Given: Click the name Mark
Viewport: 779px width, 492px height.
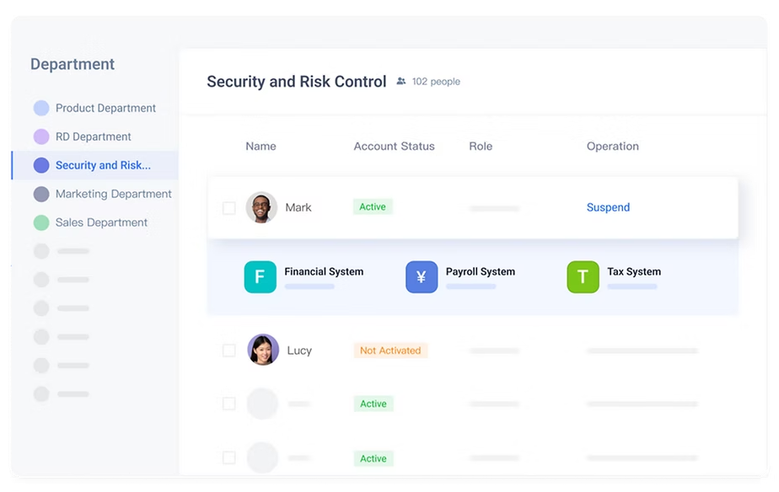Looking at the screenshot, I should coord(298,207).
